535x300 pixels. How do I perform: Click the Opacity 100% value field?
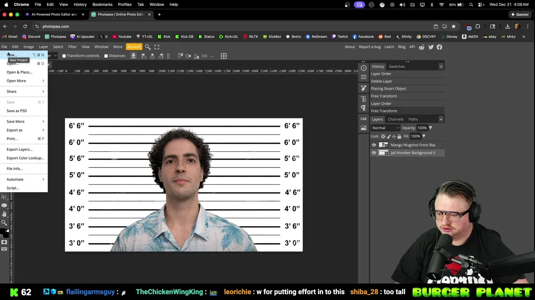click(x=422, y=128)
